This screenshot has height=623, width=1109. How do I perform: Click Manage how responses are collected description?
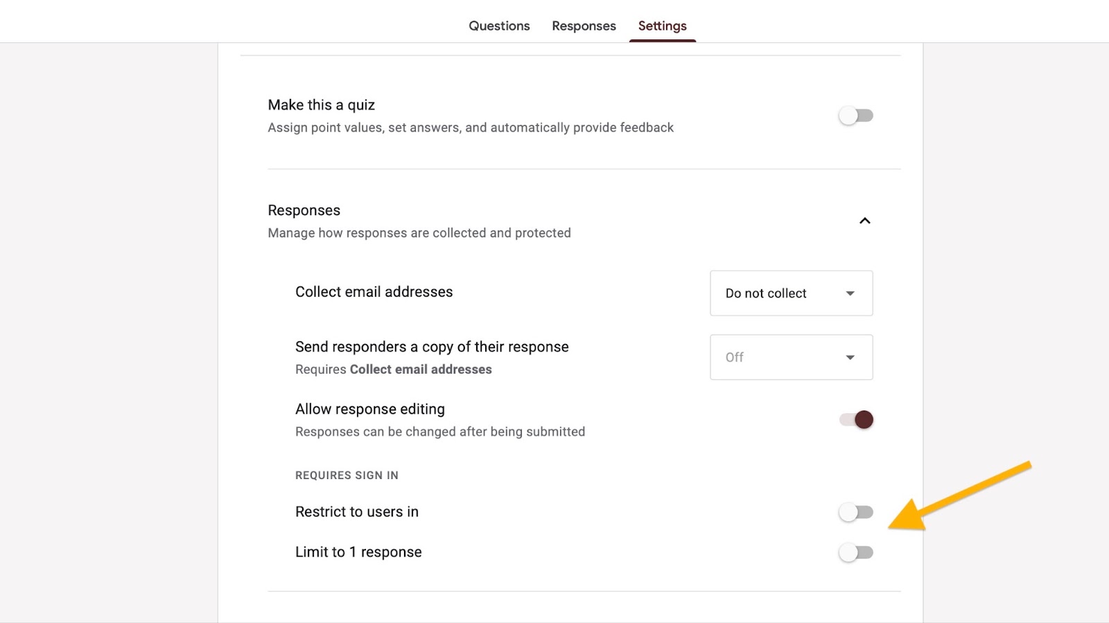(x=419, y=233)
